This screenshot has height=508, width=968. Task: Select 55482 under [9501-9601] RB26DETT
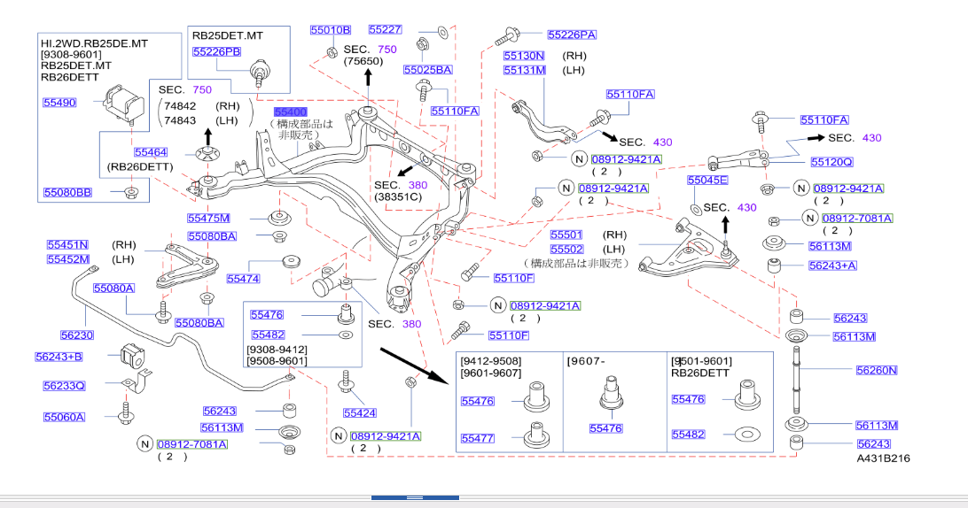(x=689, y=434)
